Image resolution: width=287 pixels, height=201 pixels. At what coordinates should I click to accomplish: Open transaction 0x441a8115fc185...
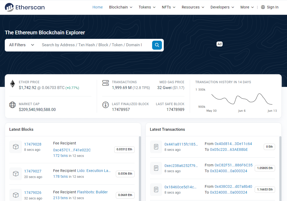tap(181, 144)
